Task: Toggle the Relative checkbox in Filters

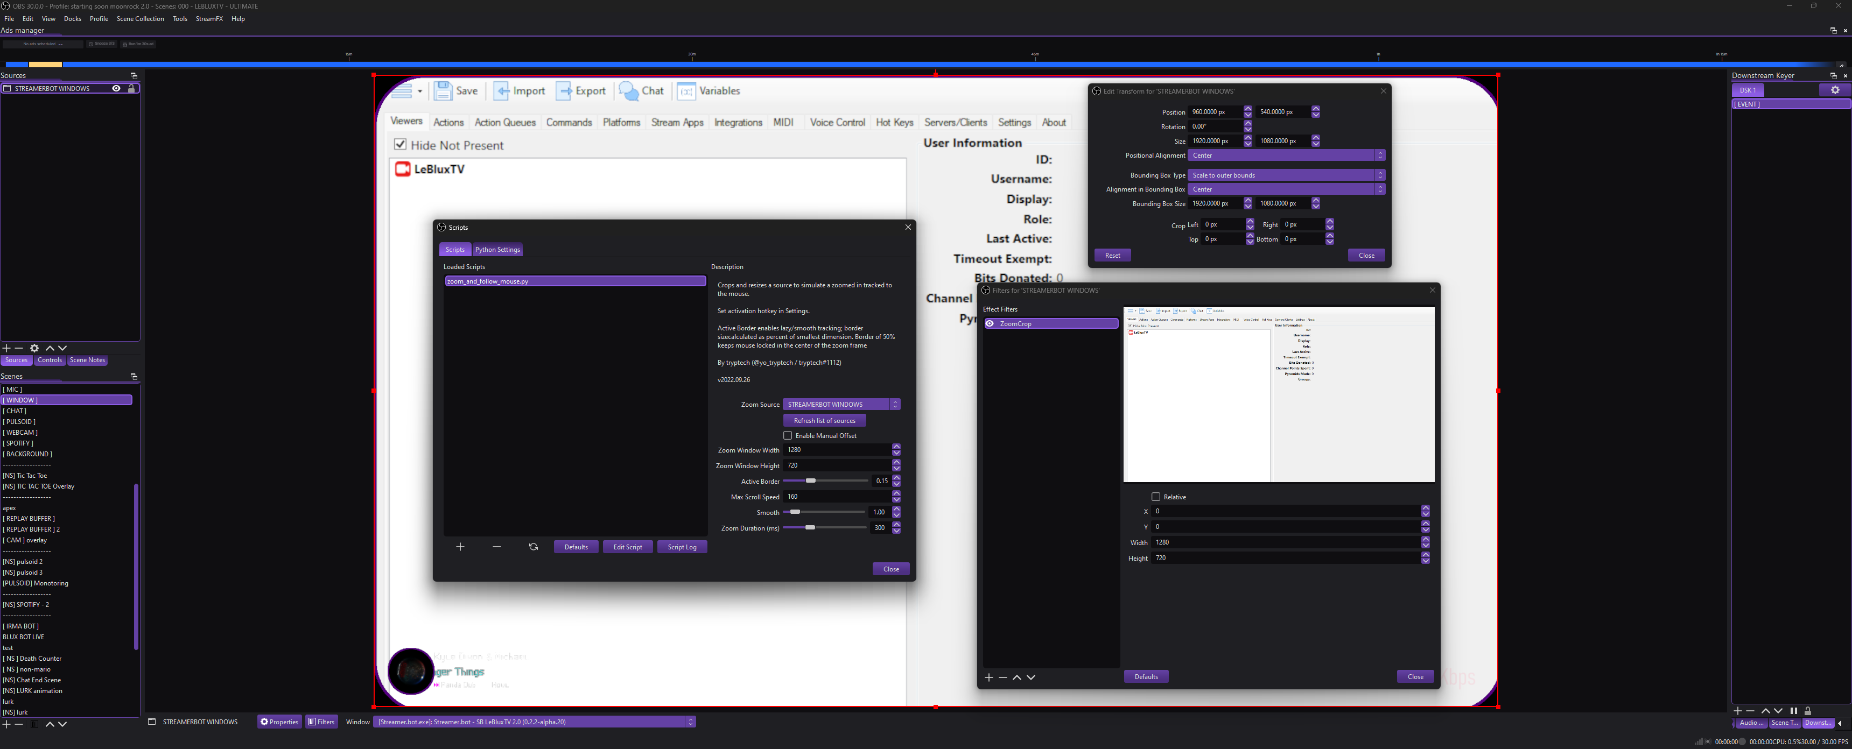Action: [1155, 497]
